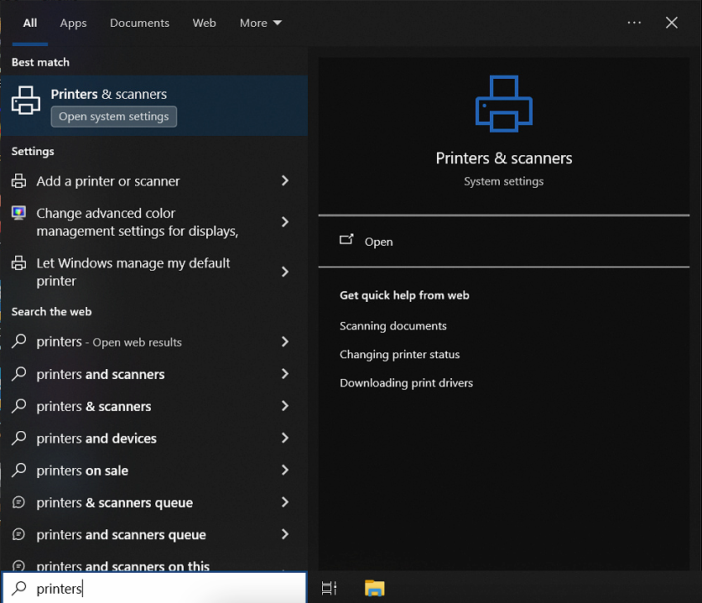Click the Open system settings button
The height and width of the screenshot is (603, 702).
point(114,117)
